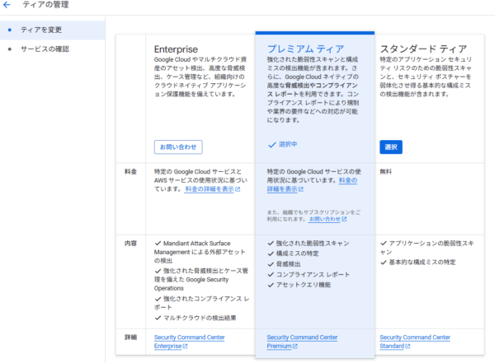Select the ティアを変更 sidebar item
Viewport: 495px width, 363px height.
click(53, 30)
